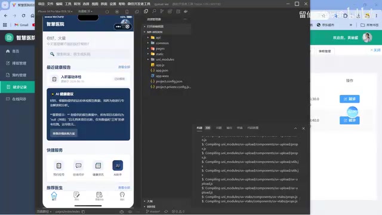Image resolution: width=382 pixels, height=215 pixels.
Task: Open the 入职基础体检 report card
Action: (88, 79)
